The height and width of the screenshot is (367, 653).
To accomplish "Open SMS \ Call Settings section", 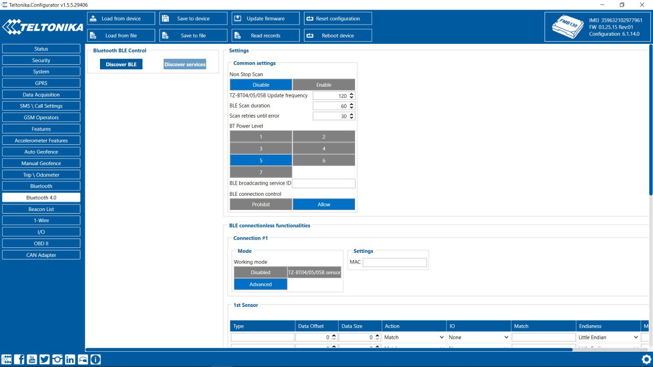I will point(41,106).
